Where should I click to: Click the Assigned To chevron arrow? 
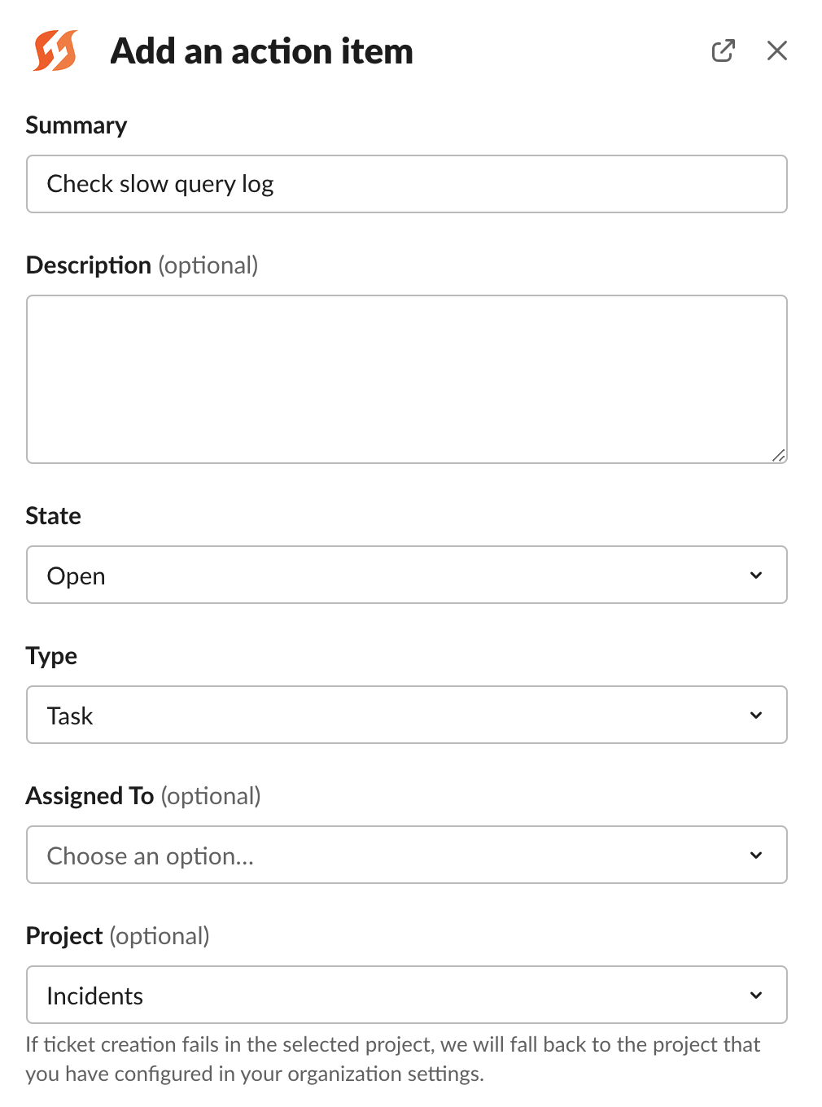tap(756, 855)
